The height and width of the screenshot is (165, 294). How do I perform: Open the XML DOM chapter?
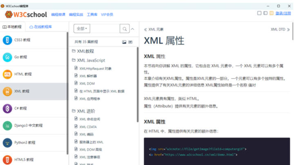click(x=87, y=84)
